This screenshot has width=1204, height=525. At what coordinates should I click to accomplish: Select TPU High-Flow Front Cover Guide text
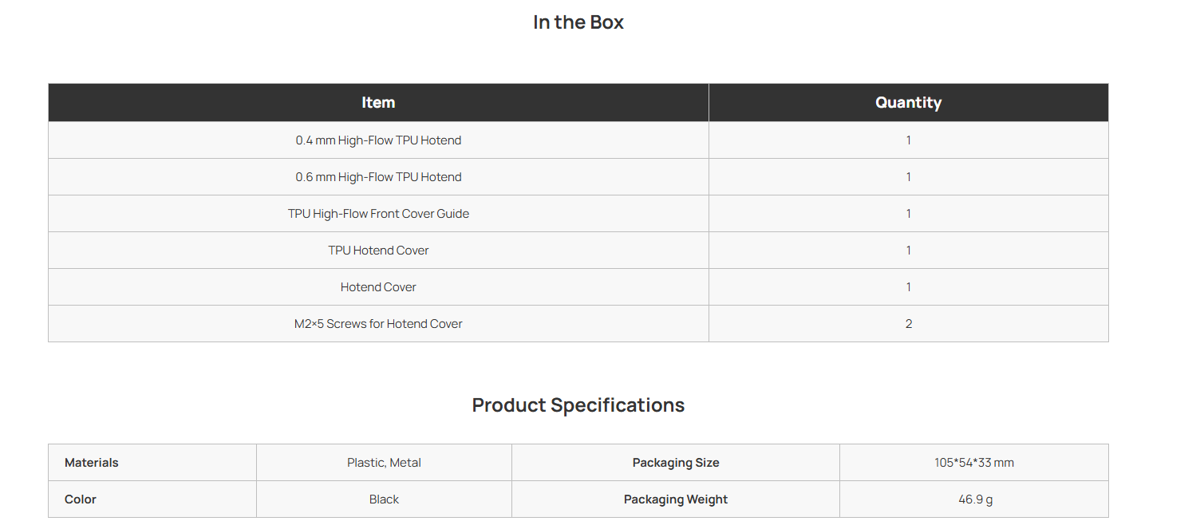[378, 214]
